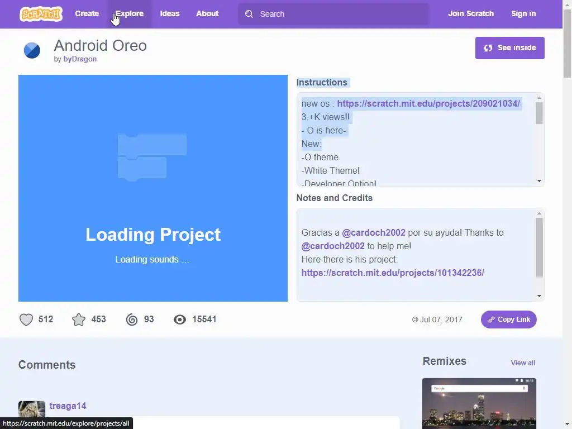The height and width of the screenshot is (429, 572).
Task: Click the remixes spiral icon
Action: 132,320
